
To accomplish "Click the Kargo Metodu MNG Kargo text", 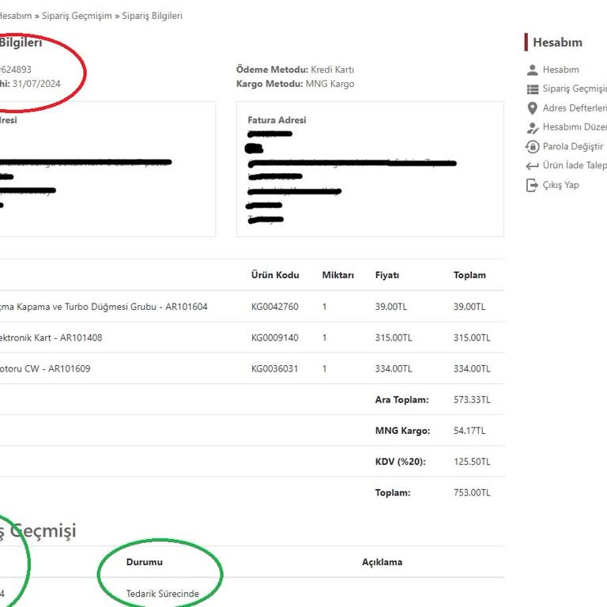I will click(x=295, y=84).
